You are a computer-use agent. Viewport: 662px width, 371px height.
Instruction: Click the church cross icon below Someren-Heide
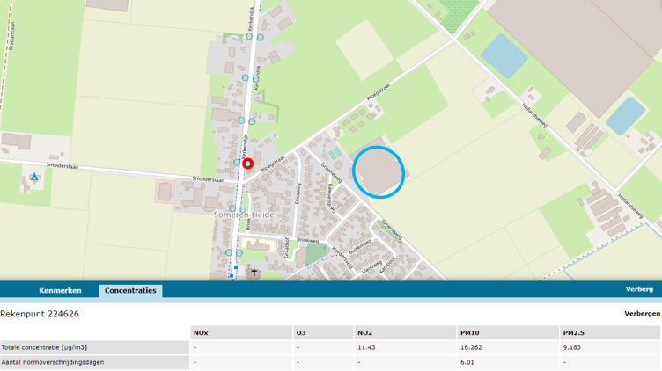pos(254,272)
